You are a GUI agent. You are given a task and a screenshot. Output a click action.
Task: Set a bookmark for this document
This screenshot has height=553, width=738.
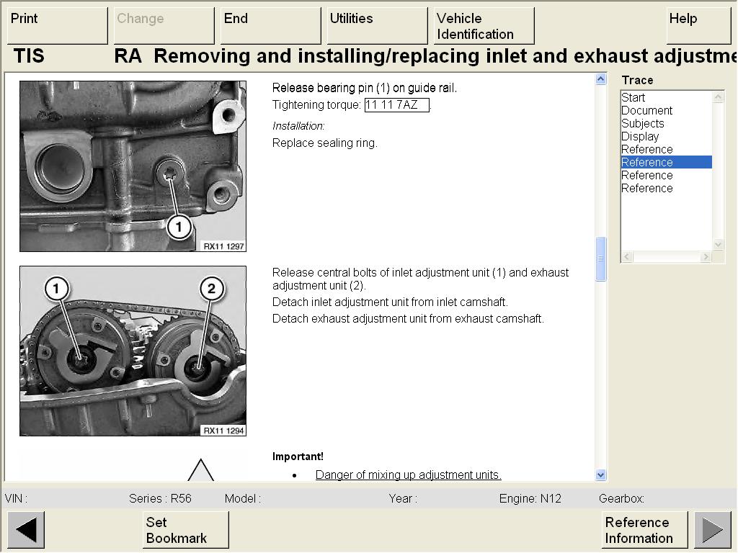[185, 530]
